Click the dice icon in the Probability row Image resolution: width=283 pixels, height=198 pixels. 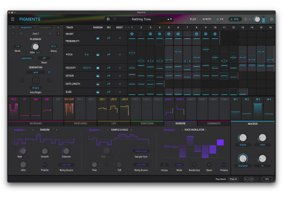(x=98, y=38)
